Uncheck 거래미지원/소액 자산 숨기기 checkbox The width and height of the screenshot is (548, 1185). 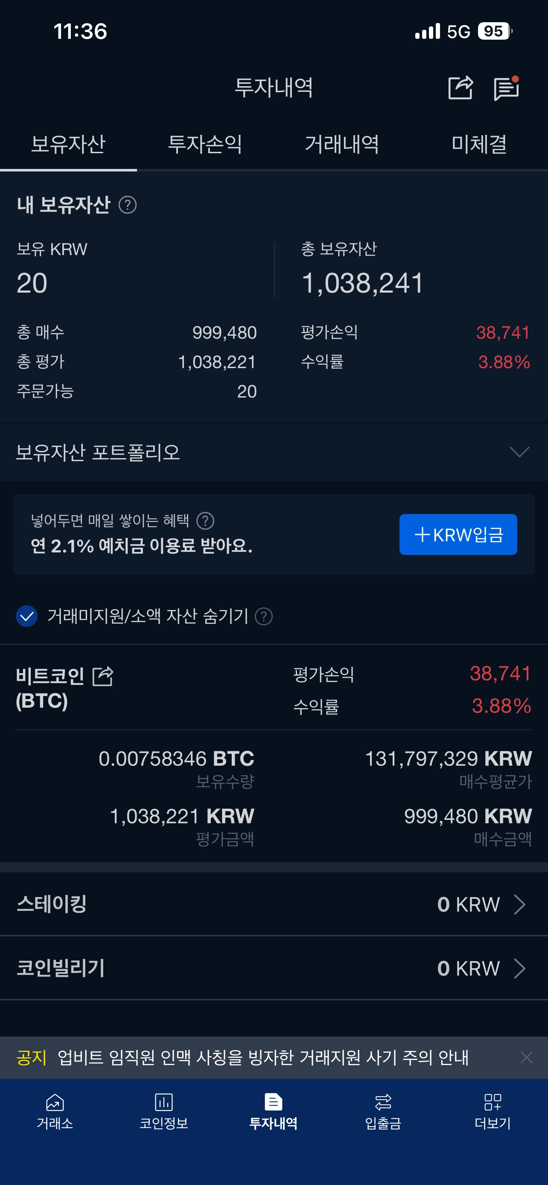[x=27, y=616]
